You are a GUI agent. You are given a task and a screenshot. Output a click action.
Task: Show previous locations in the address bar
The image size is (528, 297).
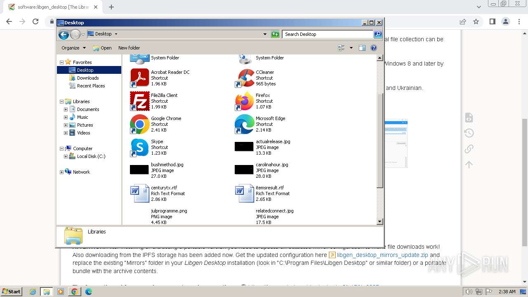265,34
